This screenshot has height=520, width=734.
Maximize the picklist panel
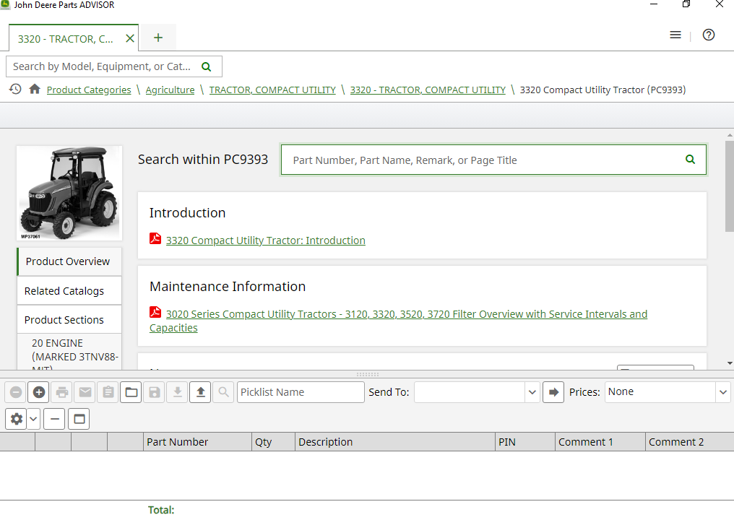pyautogui.click(x=79, y=419)
